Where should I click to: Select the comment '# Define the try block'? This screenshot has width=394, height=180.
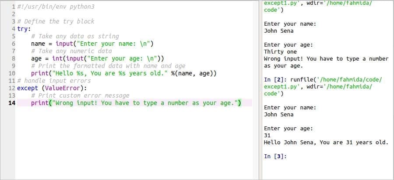[56, 21]
